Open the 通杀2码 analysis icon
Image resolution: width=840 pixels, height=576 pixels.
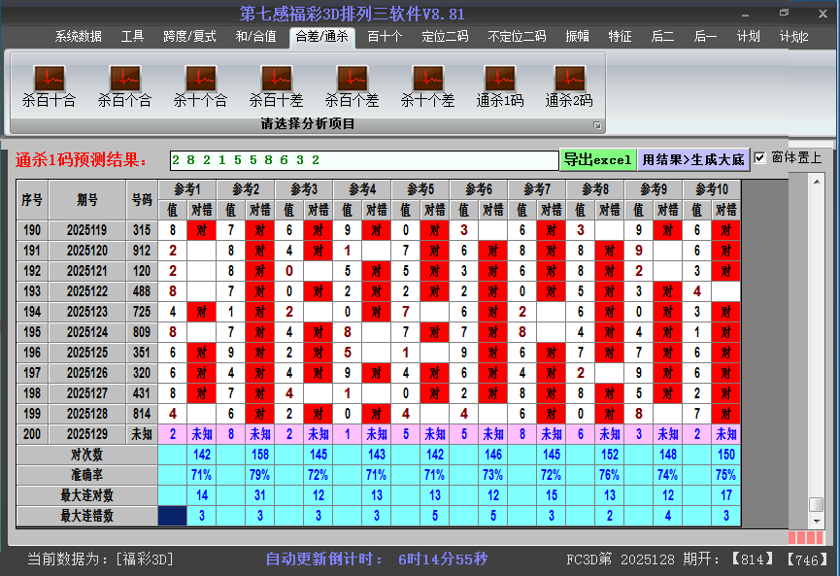[569, 85]
